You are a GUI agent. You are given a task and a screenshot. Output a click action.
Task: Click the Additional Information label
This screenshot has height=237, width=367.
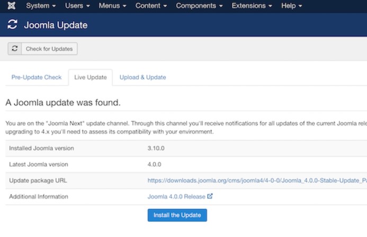39,197
